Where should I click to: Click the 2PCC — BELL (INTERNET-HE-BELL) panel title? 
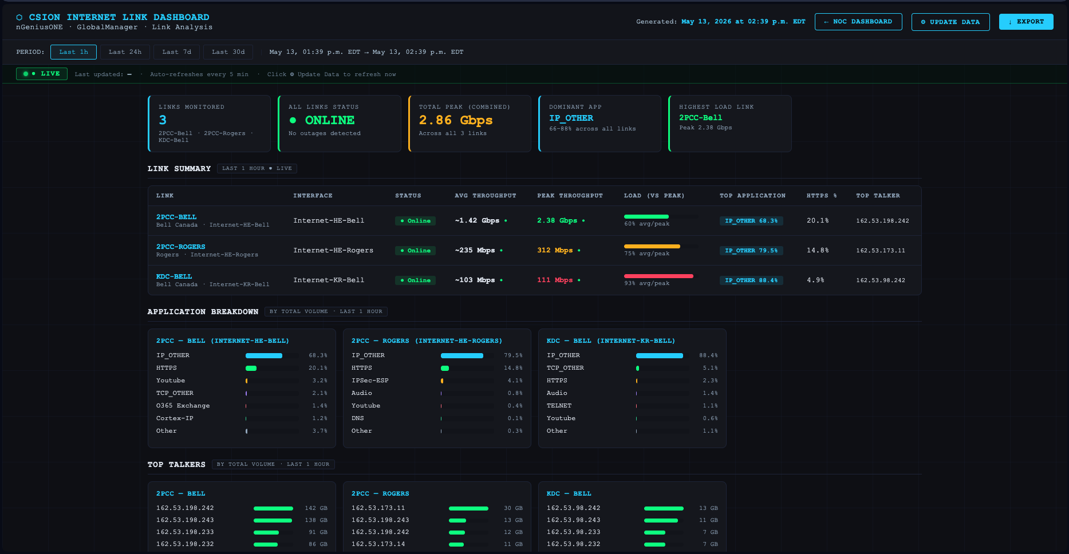tap(223, 341)
